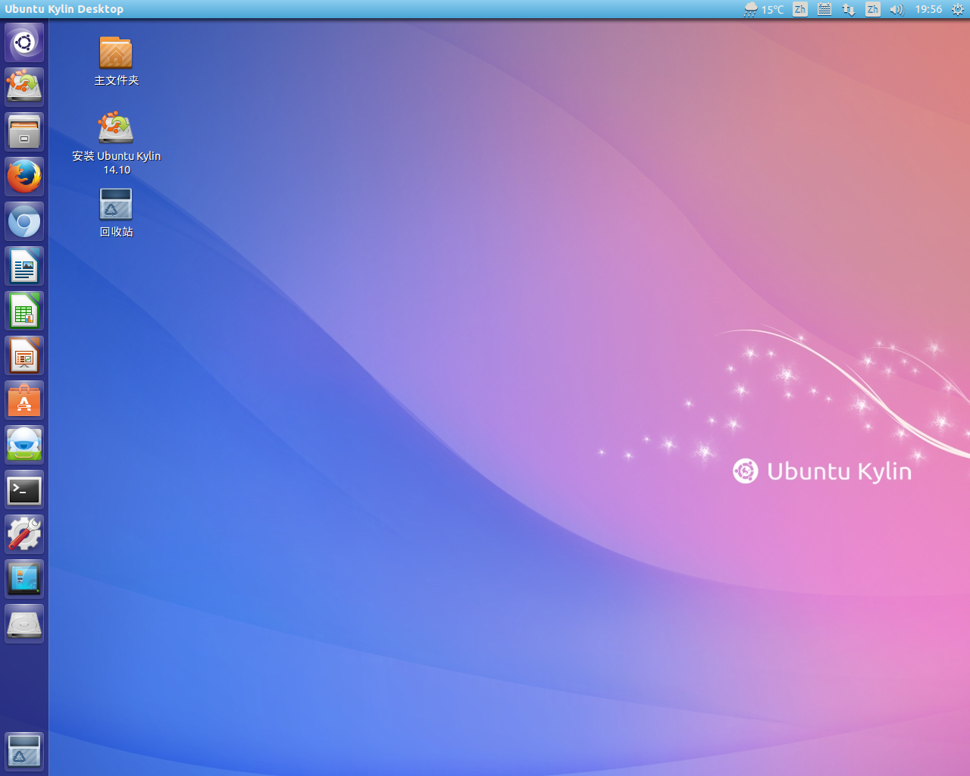Select the 主文件夹 home folder desktop icon

coord(116,61)
